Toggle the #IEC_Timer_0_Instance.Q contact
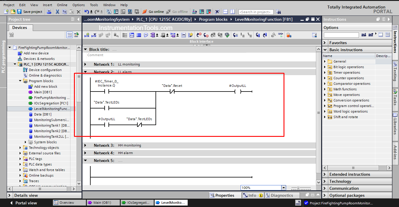The height and width of the screenshot is (207, 399). coord(107,92)
